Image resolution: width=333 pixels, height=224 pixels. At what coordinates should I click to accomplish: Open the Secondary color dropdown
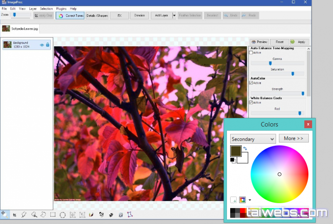point(253,139)
